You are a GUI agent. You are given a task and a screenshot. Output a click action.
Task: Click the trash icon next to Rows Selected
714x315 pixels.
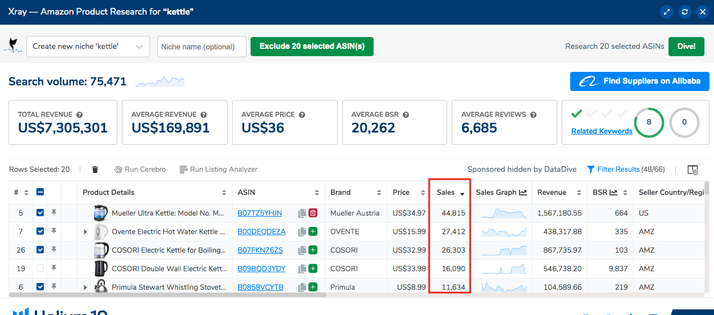tap(95, 170)
